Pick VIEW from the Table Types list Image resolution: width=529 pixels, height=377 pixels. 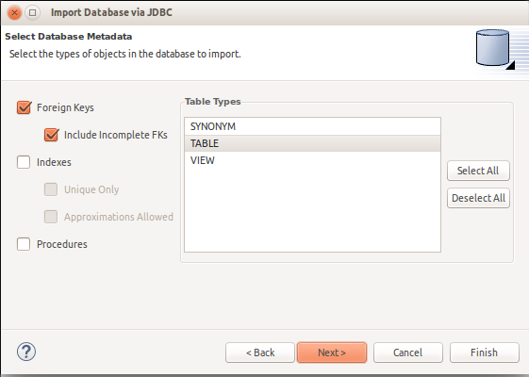(x=312, y=160)
